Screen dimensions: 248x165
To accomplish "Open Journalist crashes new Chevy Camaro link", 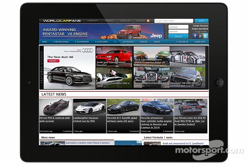I will click(x=87, y=143).
